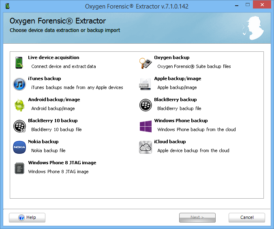Screen dimensions: 274x229
Task: Select the Apple backup/image drive icon
Action: 146,84
